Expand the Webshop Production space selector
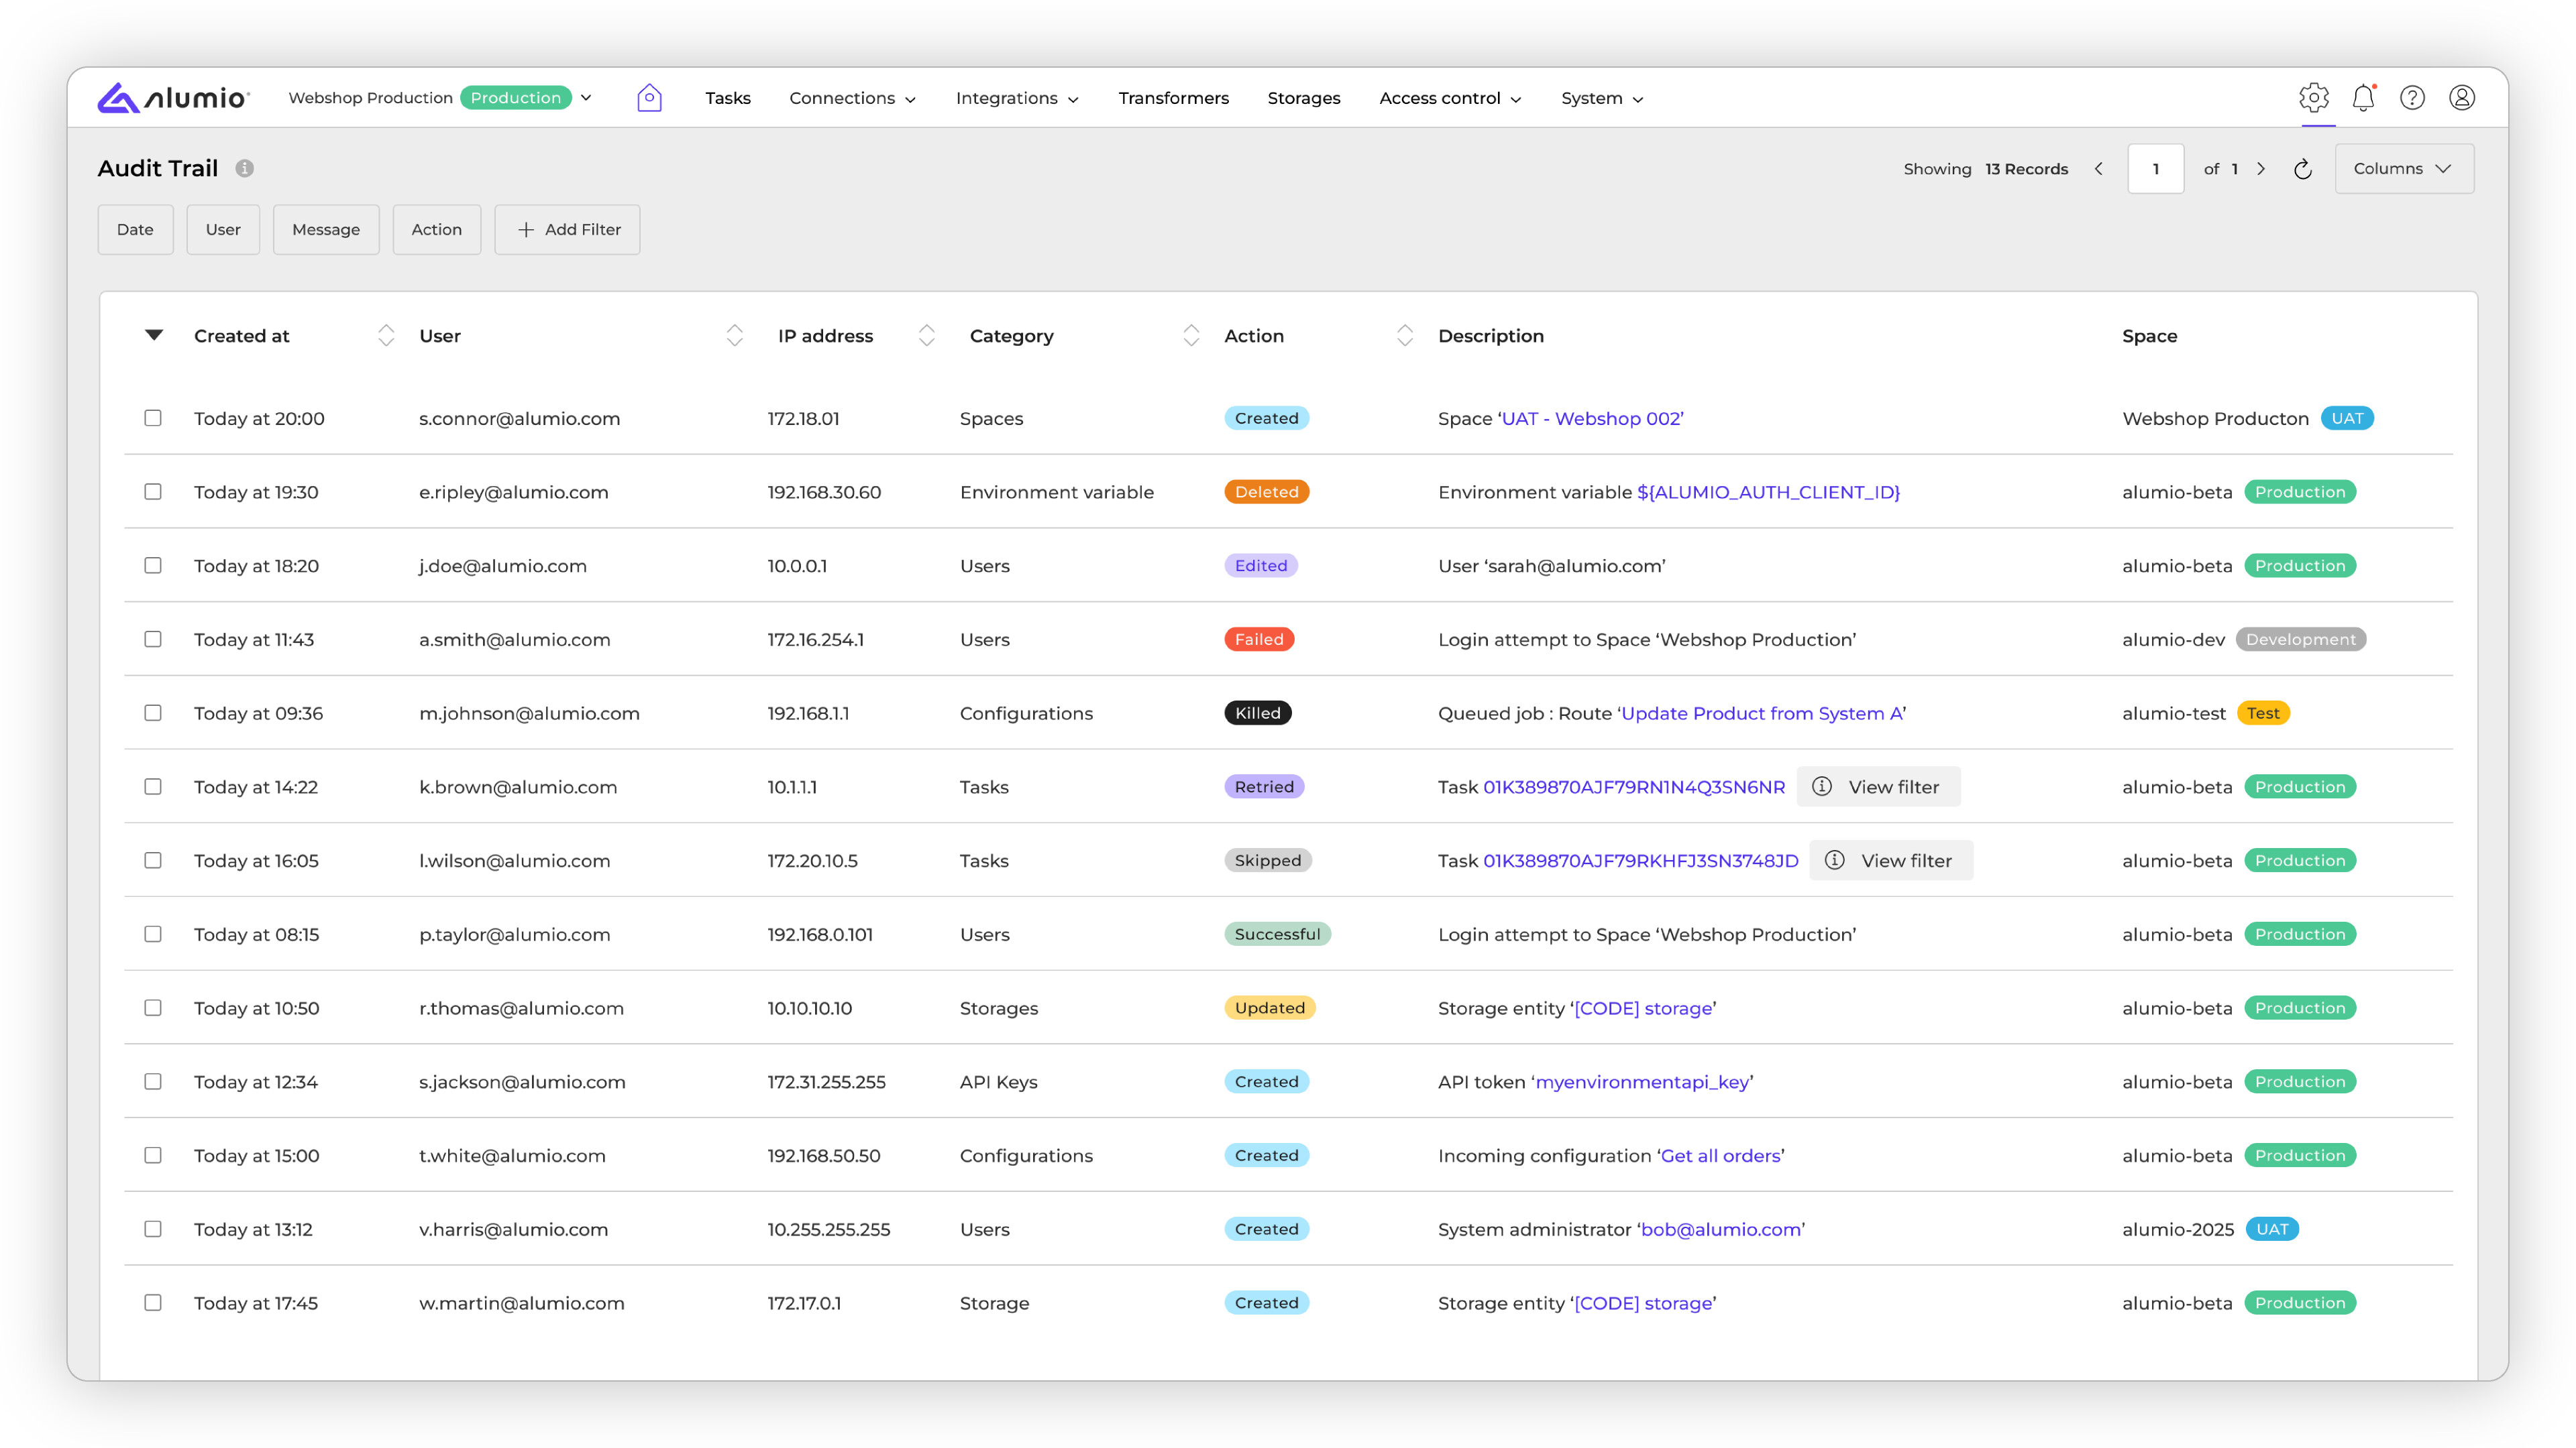 (x=586, y=98)
